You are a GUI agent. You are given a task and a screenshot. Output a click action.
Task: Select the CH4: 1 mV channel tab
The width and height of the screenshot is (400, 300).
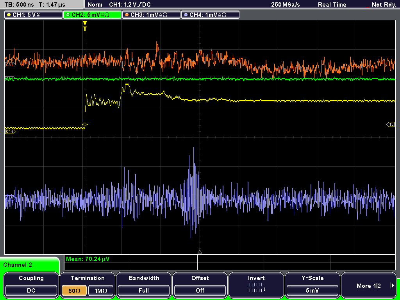(210, 14)
